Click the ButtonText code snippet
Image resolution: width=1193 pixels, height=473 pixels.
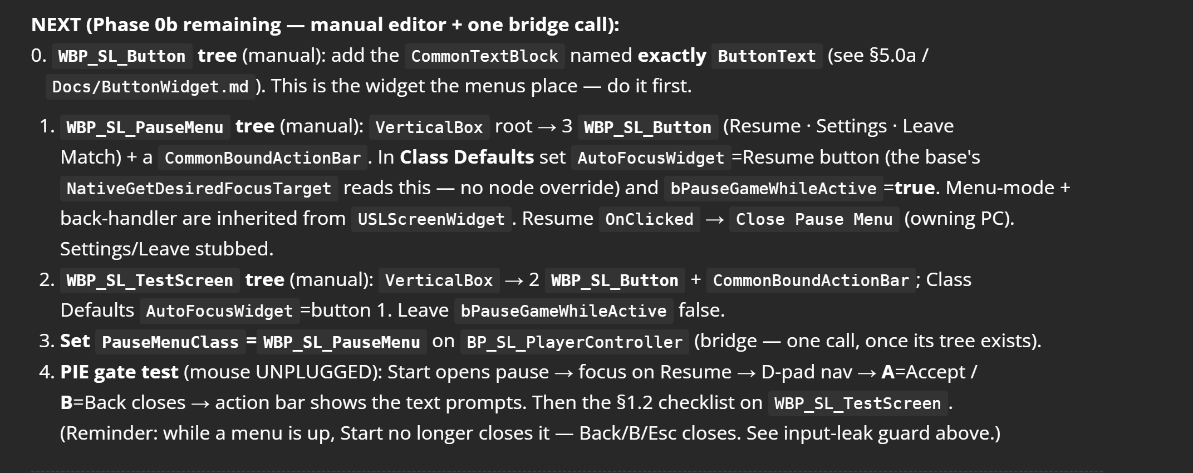767,56
